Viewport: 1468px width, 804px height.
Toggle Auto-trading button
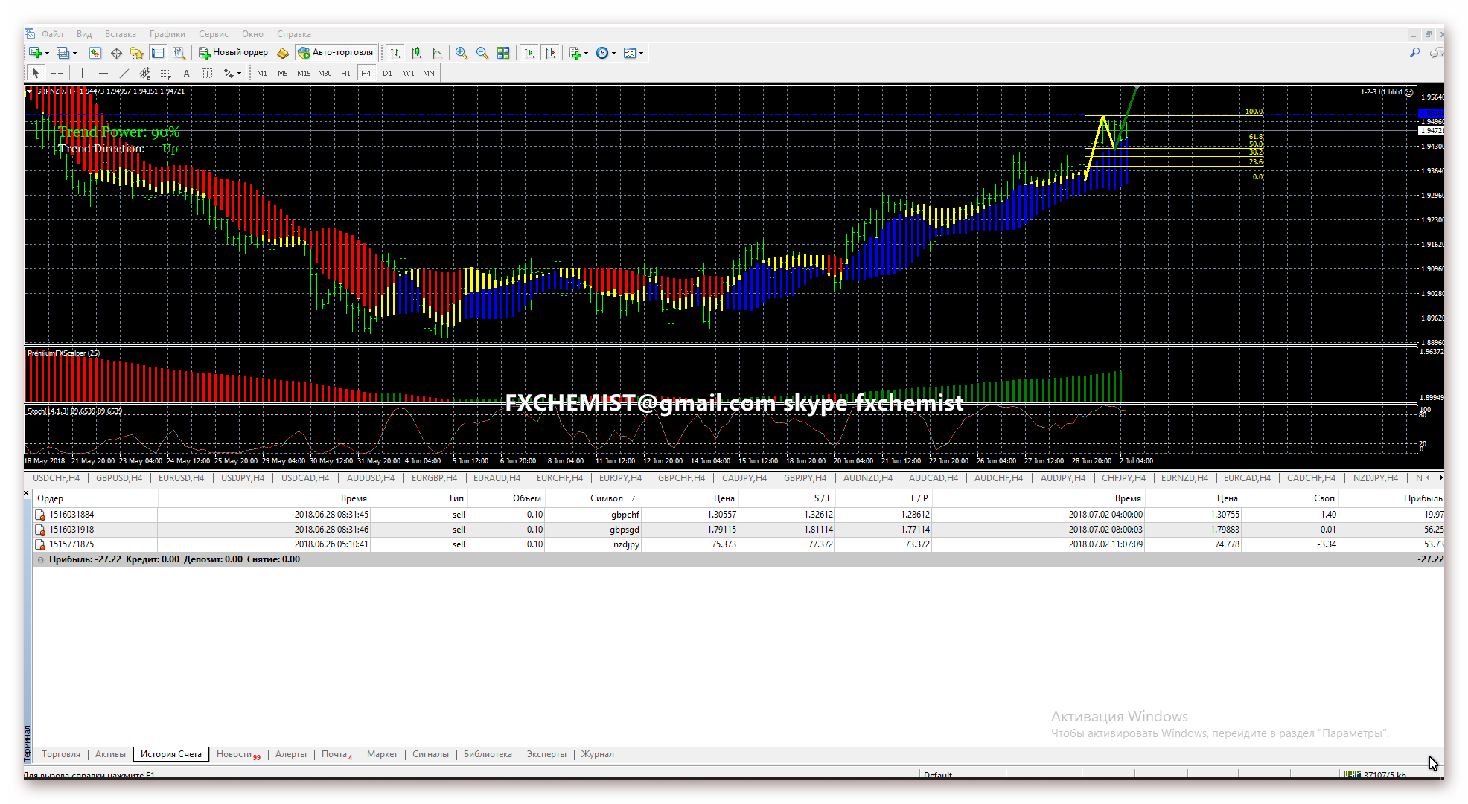pos(336,53)
